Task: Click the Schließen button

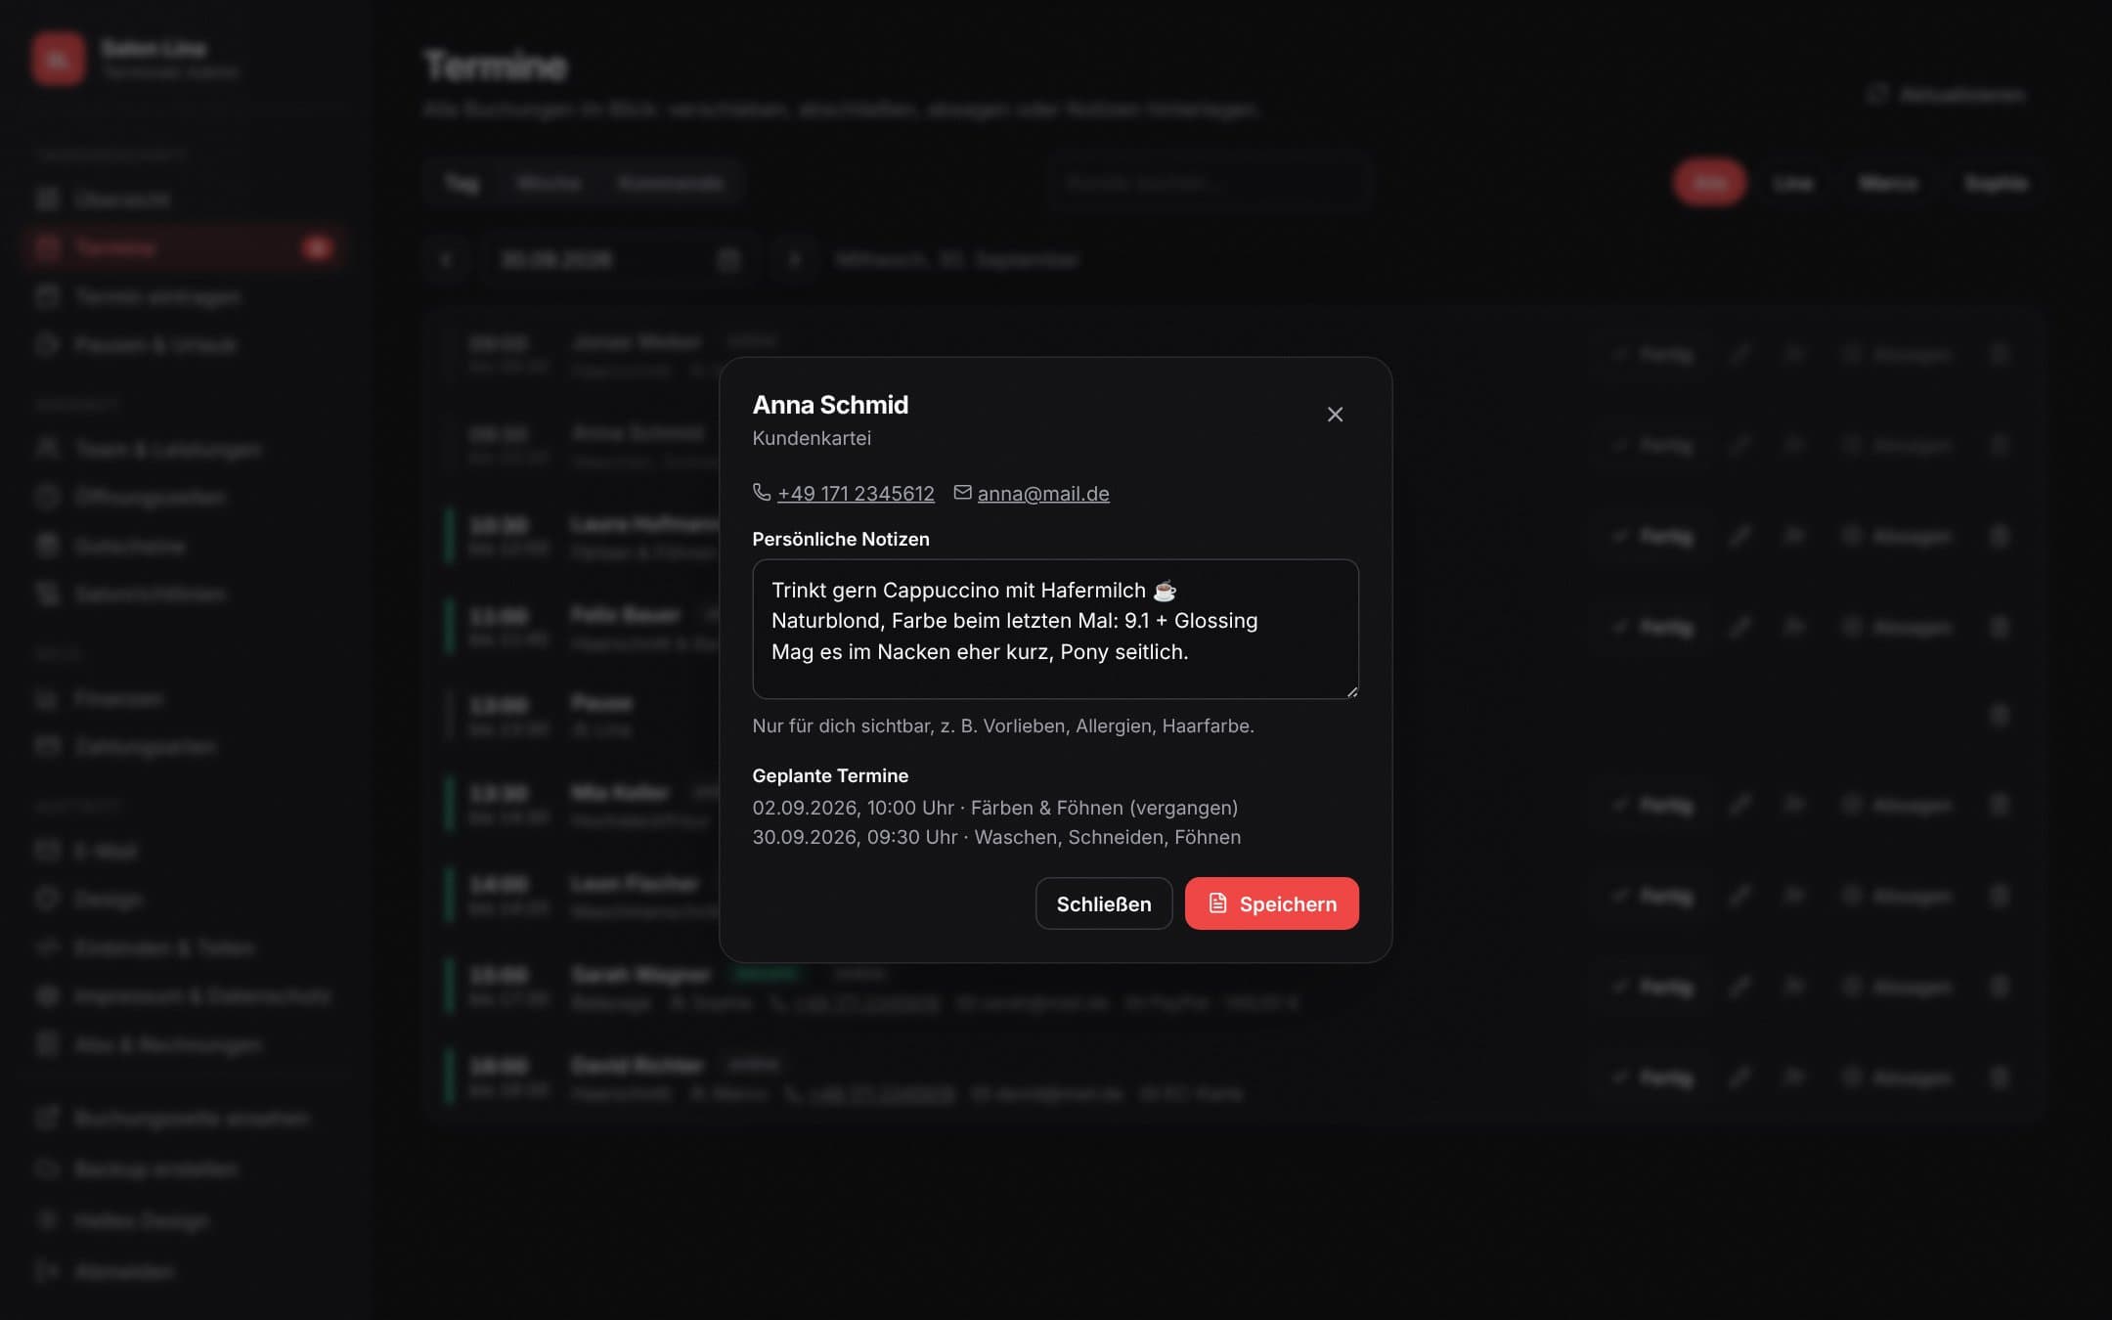Action: tap(1104, 903)
